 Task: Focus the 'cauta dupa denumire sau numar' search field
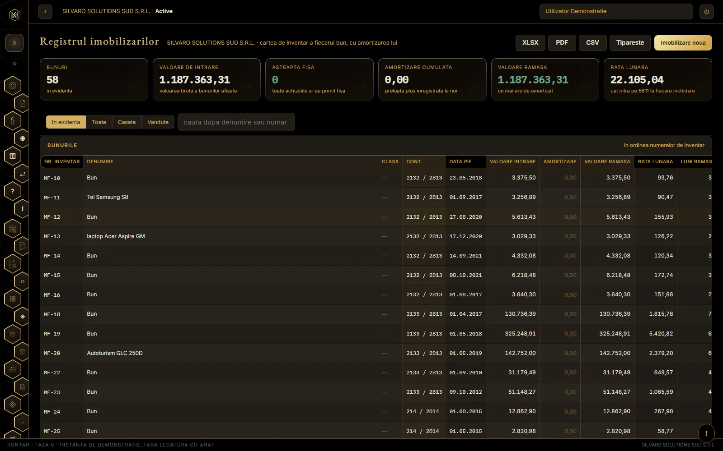(236, 122)
